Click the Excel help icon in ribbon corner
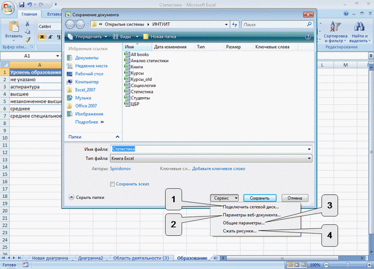This screenshot has width=374, height=269. click(346, 14)
